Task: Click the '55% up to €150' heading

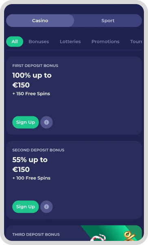Action: click(x=30, y=165)
